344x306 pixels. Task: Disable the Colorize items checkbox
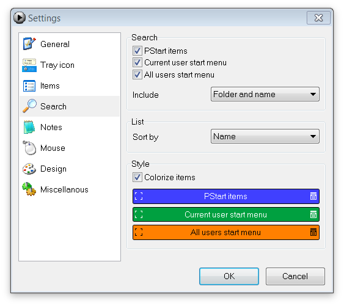coord(137,177)
